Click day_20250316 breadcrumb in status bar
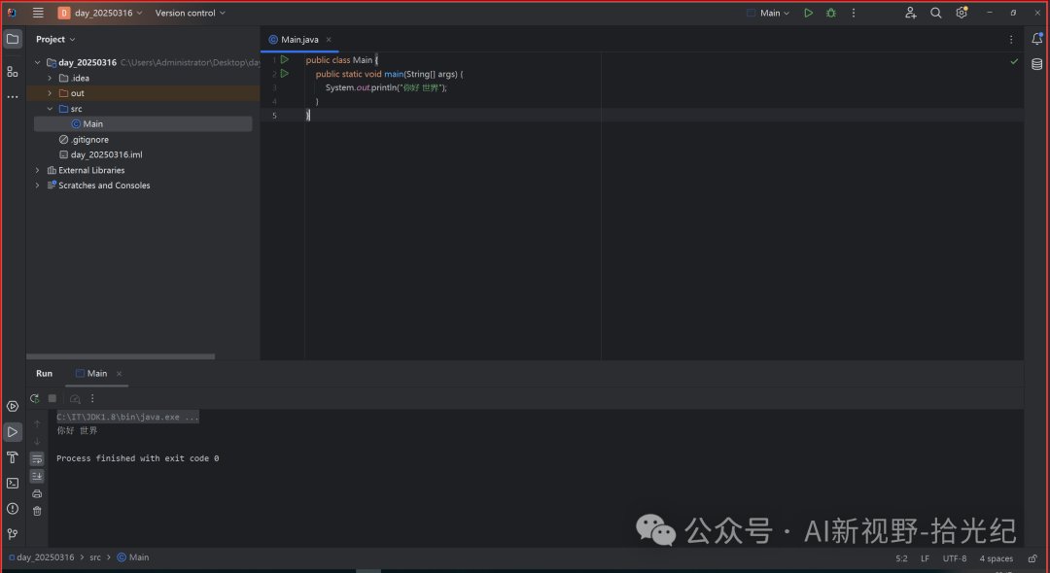 (42, 556)
